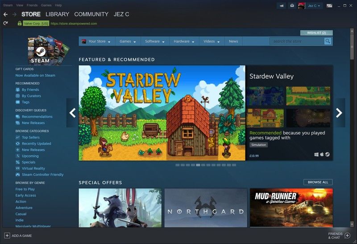Click the store URL address text
This screenshot has width=357, height=244.
pyautogui.click(x=74, y=24)
